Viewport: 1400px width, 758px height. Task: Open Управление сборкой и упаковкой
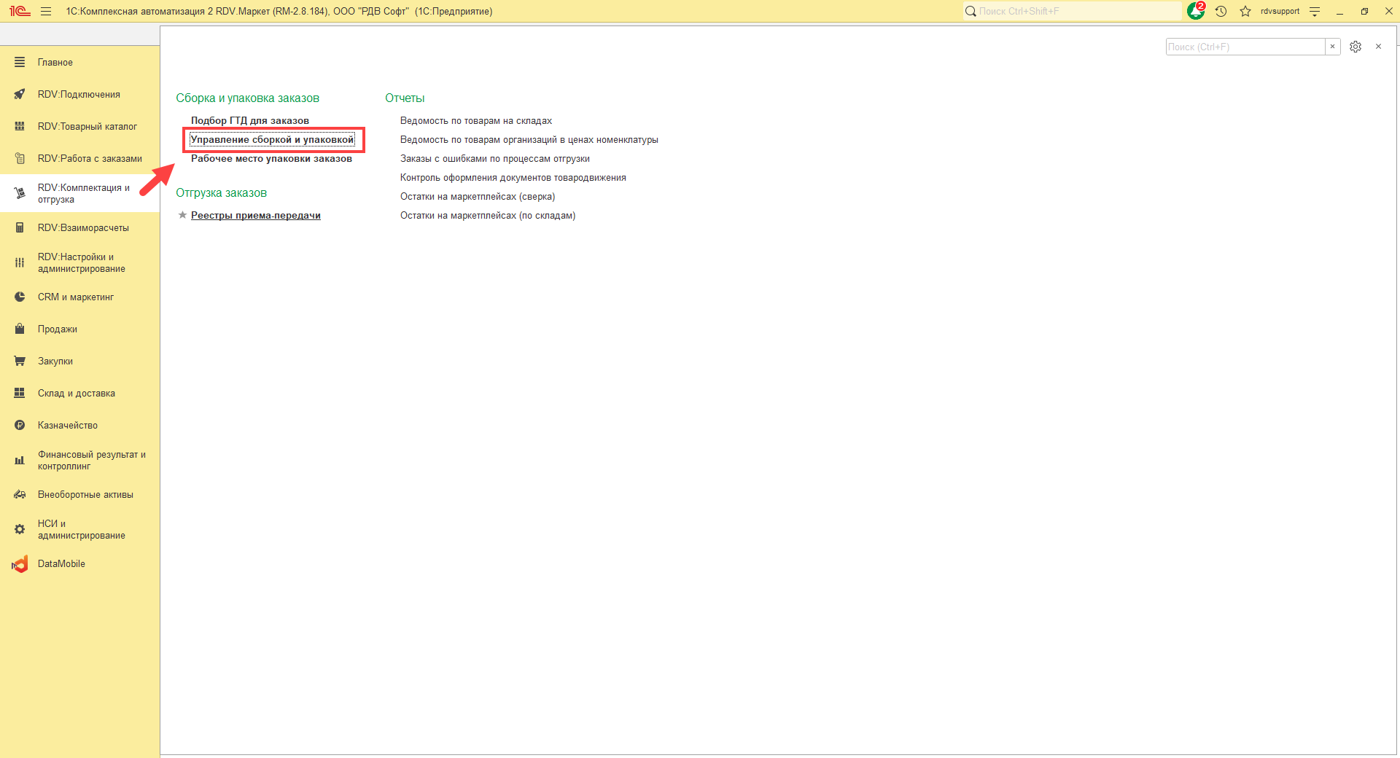272,140
